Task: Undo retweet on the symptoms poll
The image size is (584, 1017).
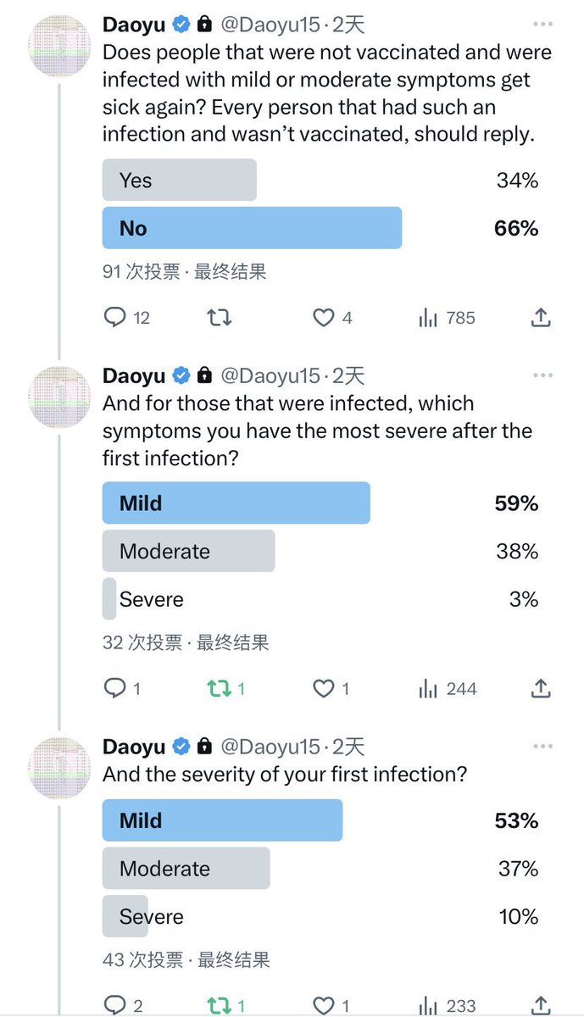Action: click(x=220, y=689)
